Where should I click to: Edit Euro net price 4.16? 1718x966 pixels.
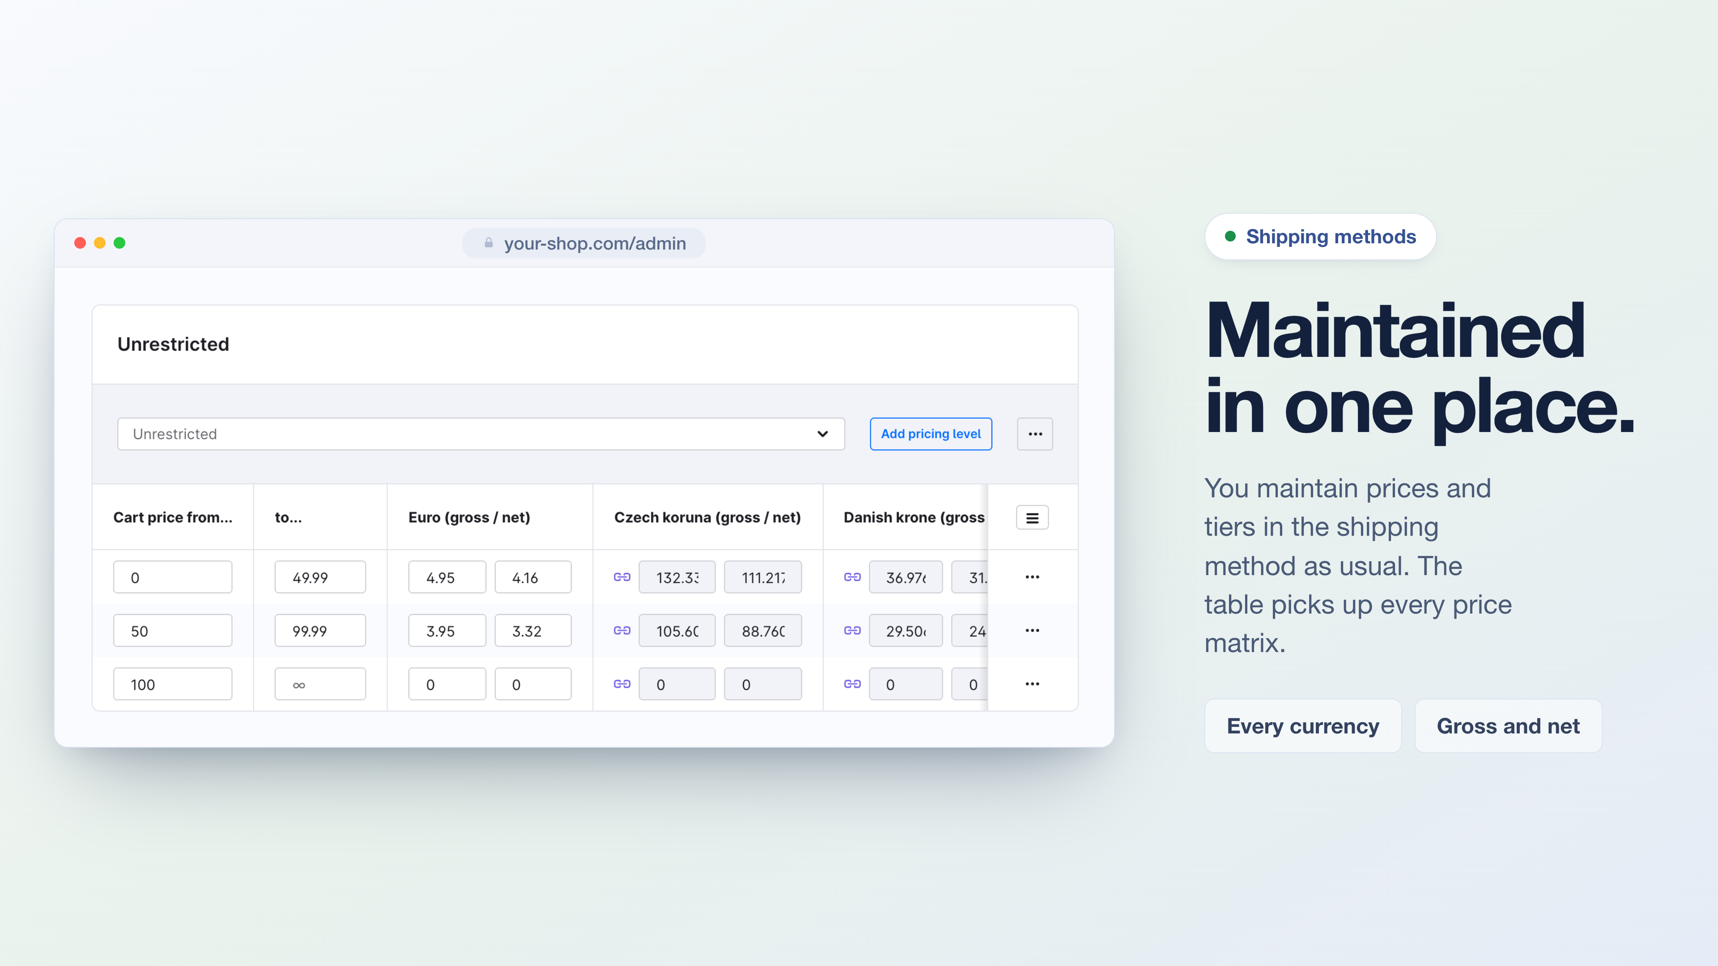pos(533,577)
